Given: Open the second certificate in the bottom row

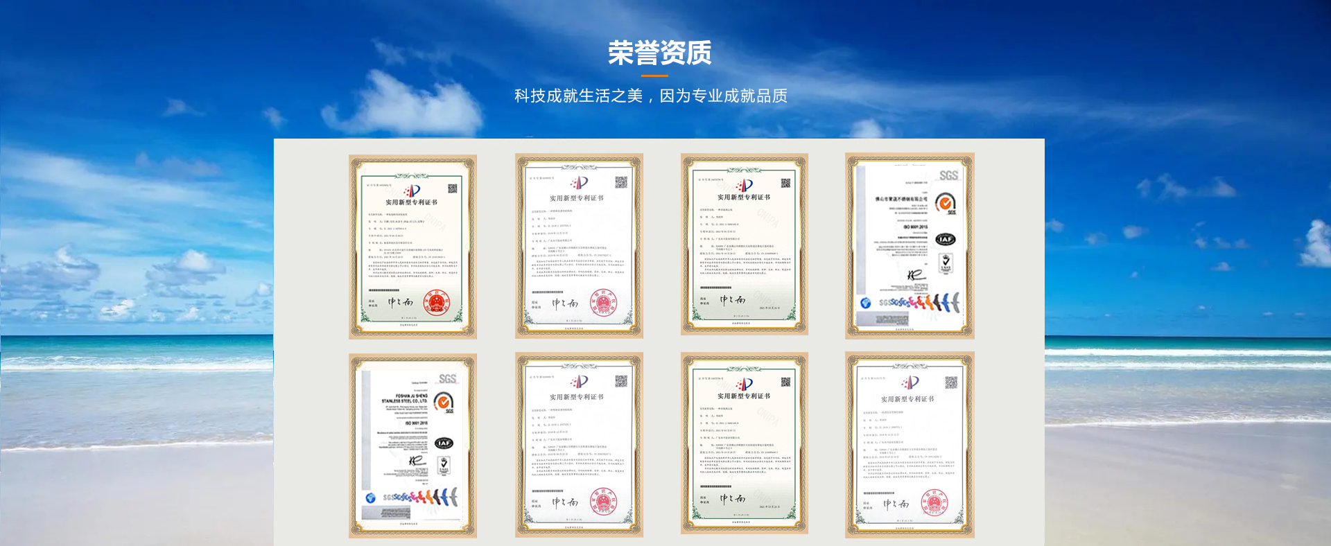Looking at the screenshot, I should [x=579, y=445].
